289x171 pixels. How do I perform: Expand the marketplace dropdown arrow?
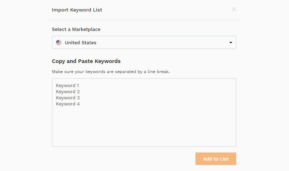[x=231, y=43]
